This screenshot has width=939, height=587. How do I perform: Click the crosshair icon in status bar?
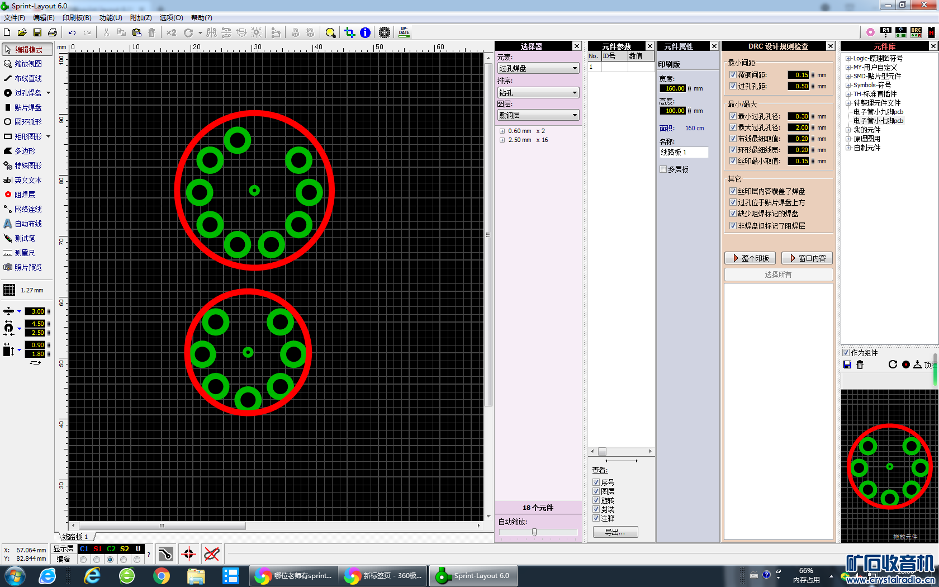click(x=188, y=554)
